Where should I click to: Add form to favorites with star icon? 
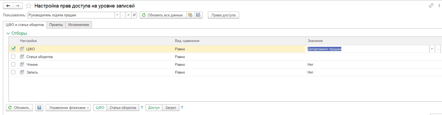click(x=29, y=6)
